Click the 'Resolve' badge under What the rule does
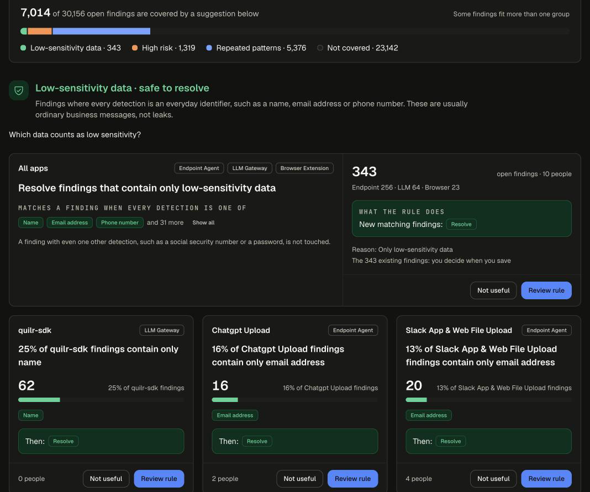Screen dimensions: 590x492 pos(461,224)
